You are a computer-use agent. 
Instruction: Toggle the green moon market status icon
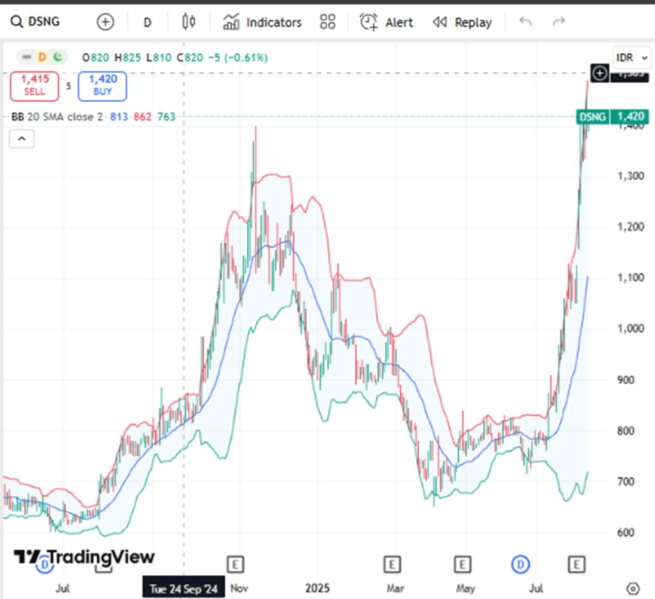[58, 58]
